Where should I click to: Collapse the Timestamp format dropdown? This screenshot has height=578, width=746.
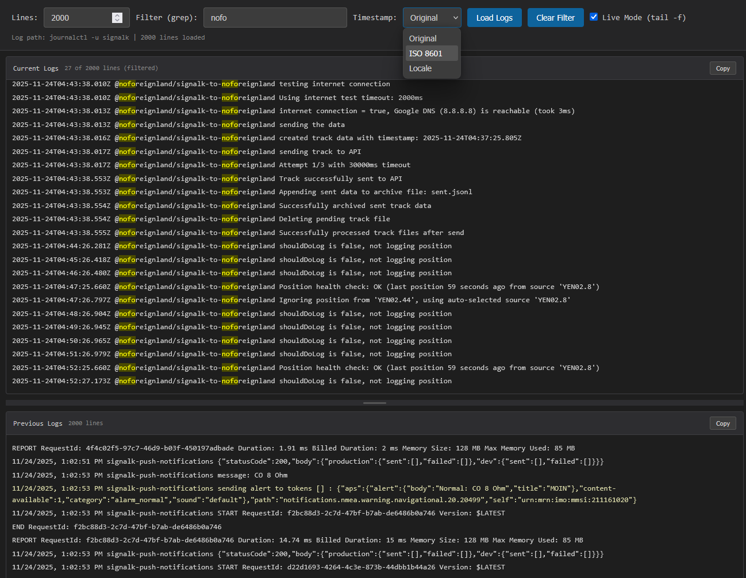click(x=432, y=18)
